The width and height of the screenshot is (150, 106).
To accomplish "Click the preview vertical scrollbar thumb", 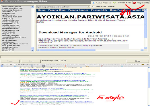I will 145,25.
